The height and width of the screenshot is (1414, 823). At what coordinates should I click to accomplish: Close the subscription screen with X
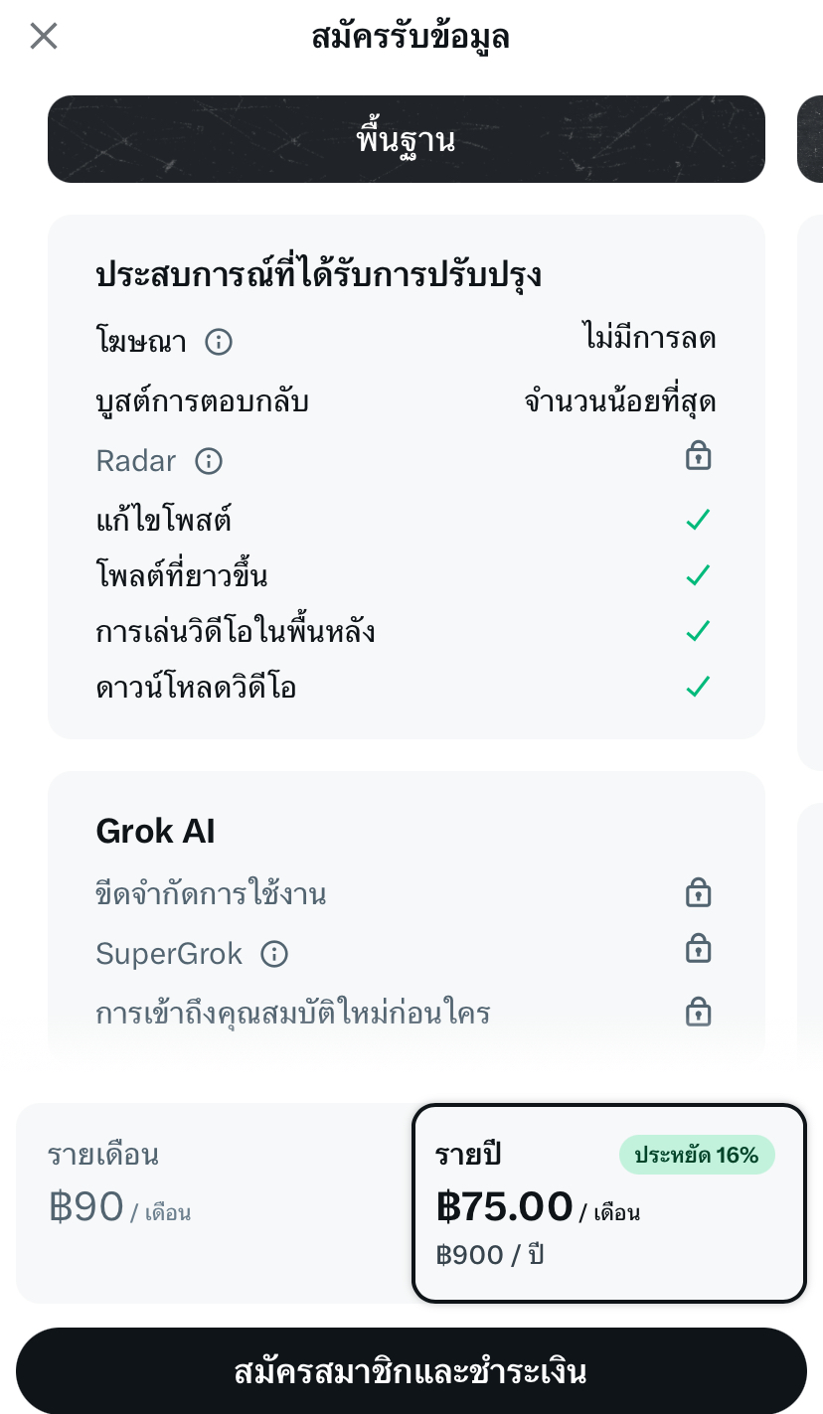coord(44,37)
